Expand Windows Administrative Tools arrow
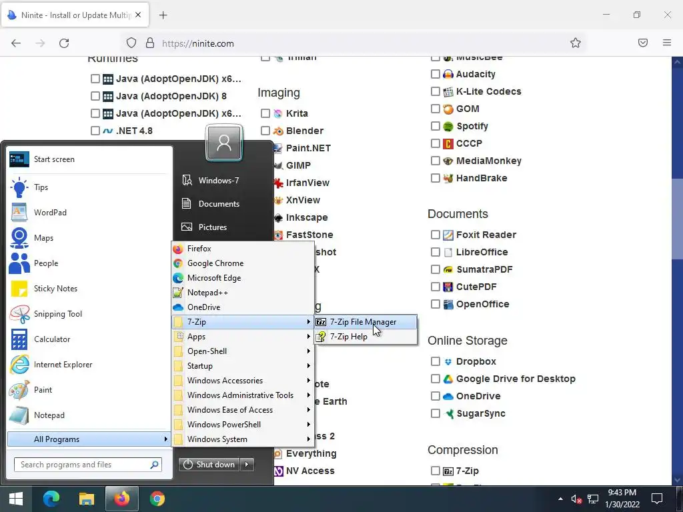This screenshot has height=512, width=683. [x=308, y=395]
